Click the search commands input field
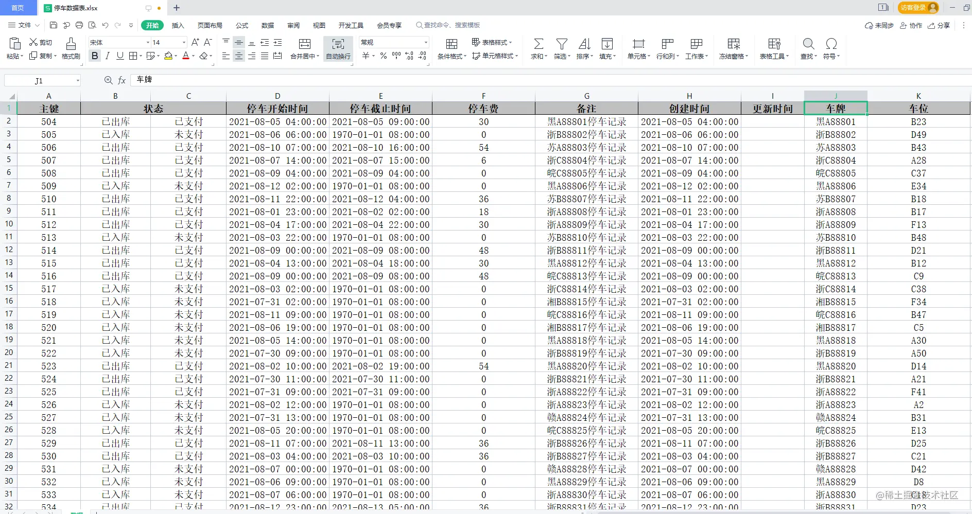The width and height of the screenshot is (972, 514). [448, 25]
